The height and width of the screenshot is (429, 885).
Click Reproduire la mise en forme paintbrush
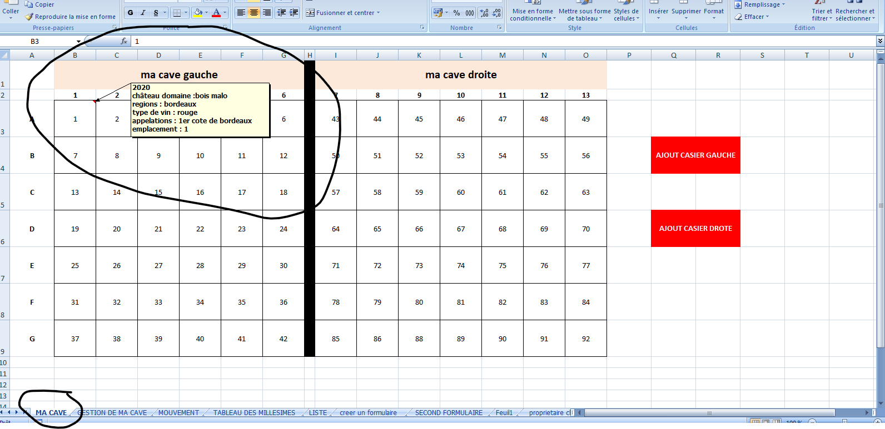pyautogui.click(x=29, y=17)
